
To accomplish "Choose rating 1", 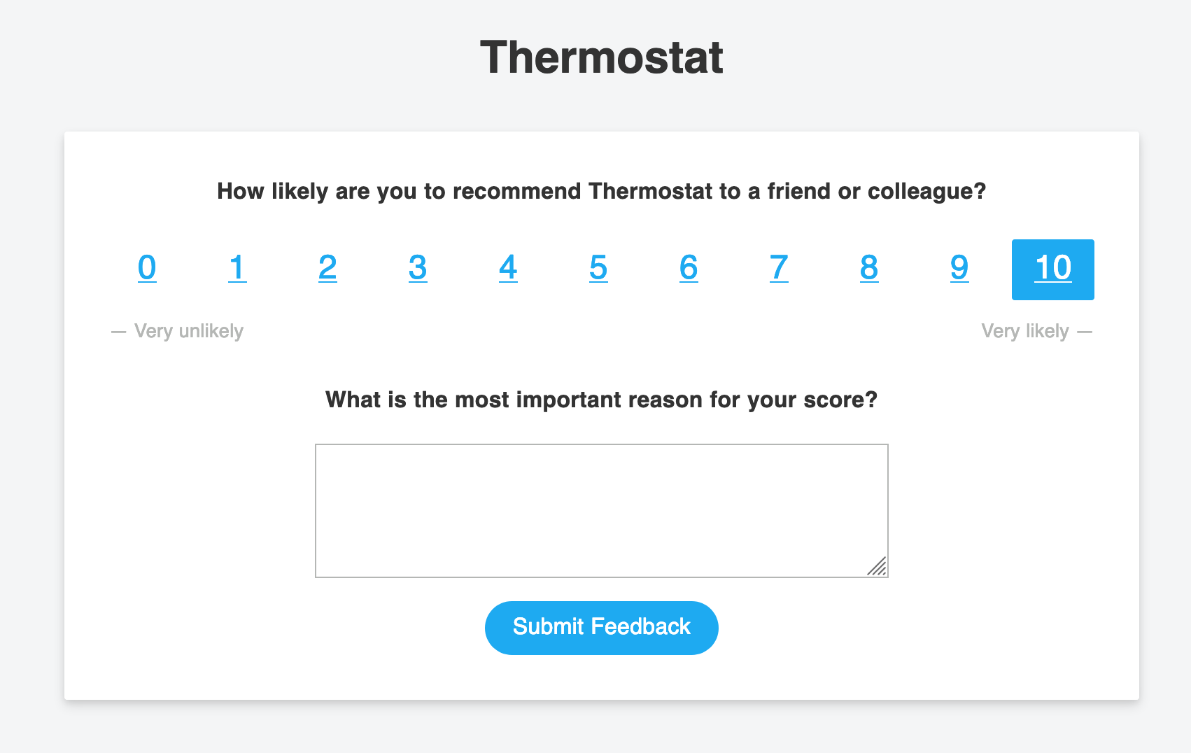I will point(237,269).
